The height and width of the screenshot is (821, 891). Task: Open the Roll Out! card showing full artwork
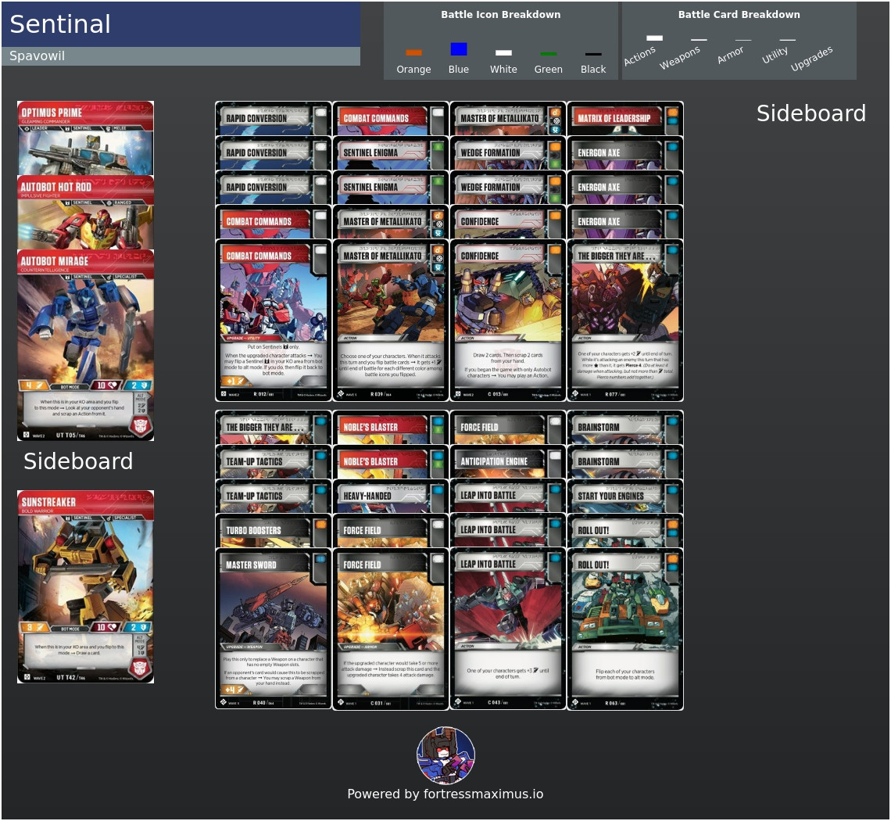625,629
